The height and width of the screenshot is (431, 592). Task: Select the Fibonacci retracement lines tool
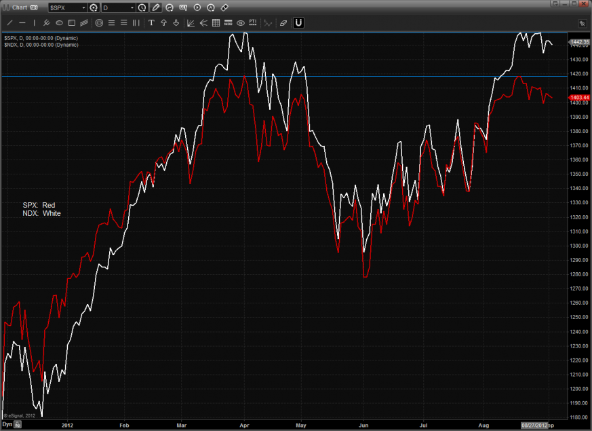pos(111,23)
